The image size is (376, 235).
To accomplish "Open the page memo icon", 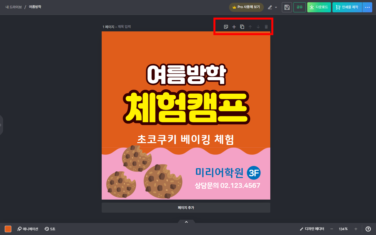I will [x=226, y=27].
